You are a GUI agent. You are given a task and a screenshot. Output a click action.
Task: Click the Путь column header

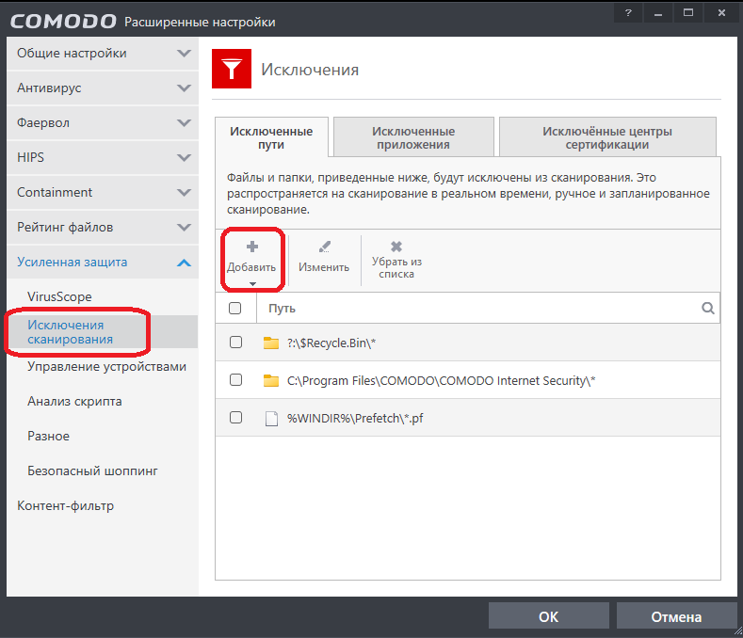tap(282, 309)
